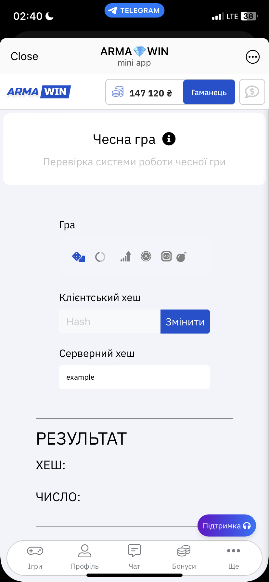Click the ARMA WIN logo
Image resolution: width=269 pixels, height=582 pixels.
(x=39, y=92)
